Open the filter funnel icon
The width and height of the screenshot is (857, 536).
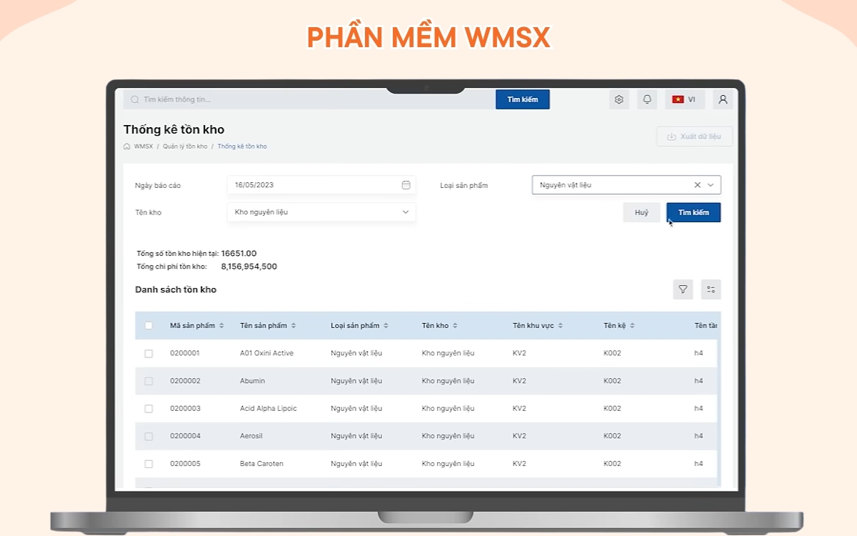pyautogui.click(x=683, y=289)
